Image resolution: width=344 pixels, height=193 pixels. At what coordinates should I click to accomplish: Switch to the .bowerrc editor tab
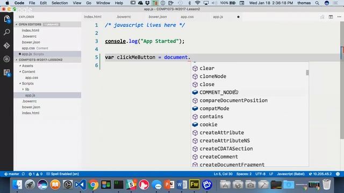(x=124, y=17)
